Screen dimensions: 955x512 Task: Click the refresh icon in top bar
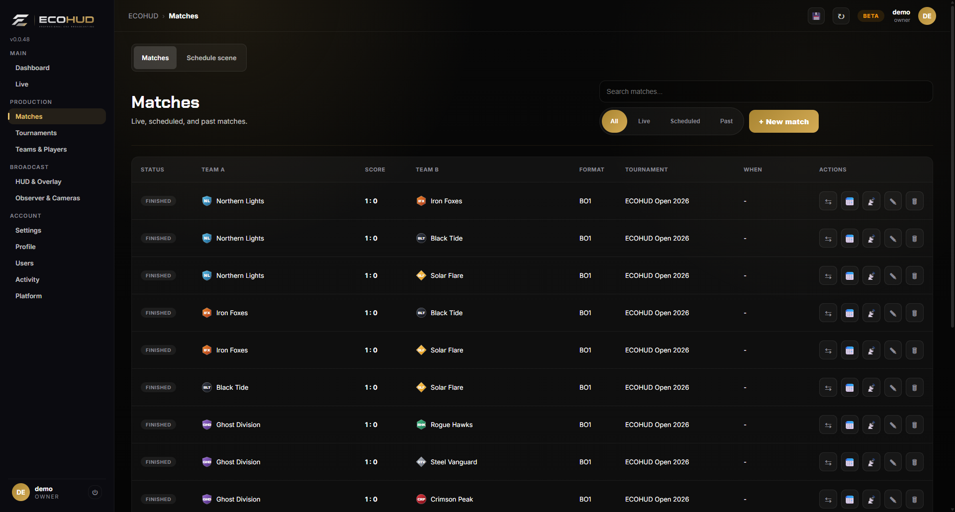tap(841, 16)
